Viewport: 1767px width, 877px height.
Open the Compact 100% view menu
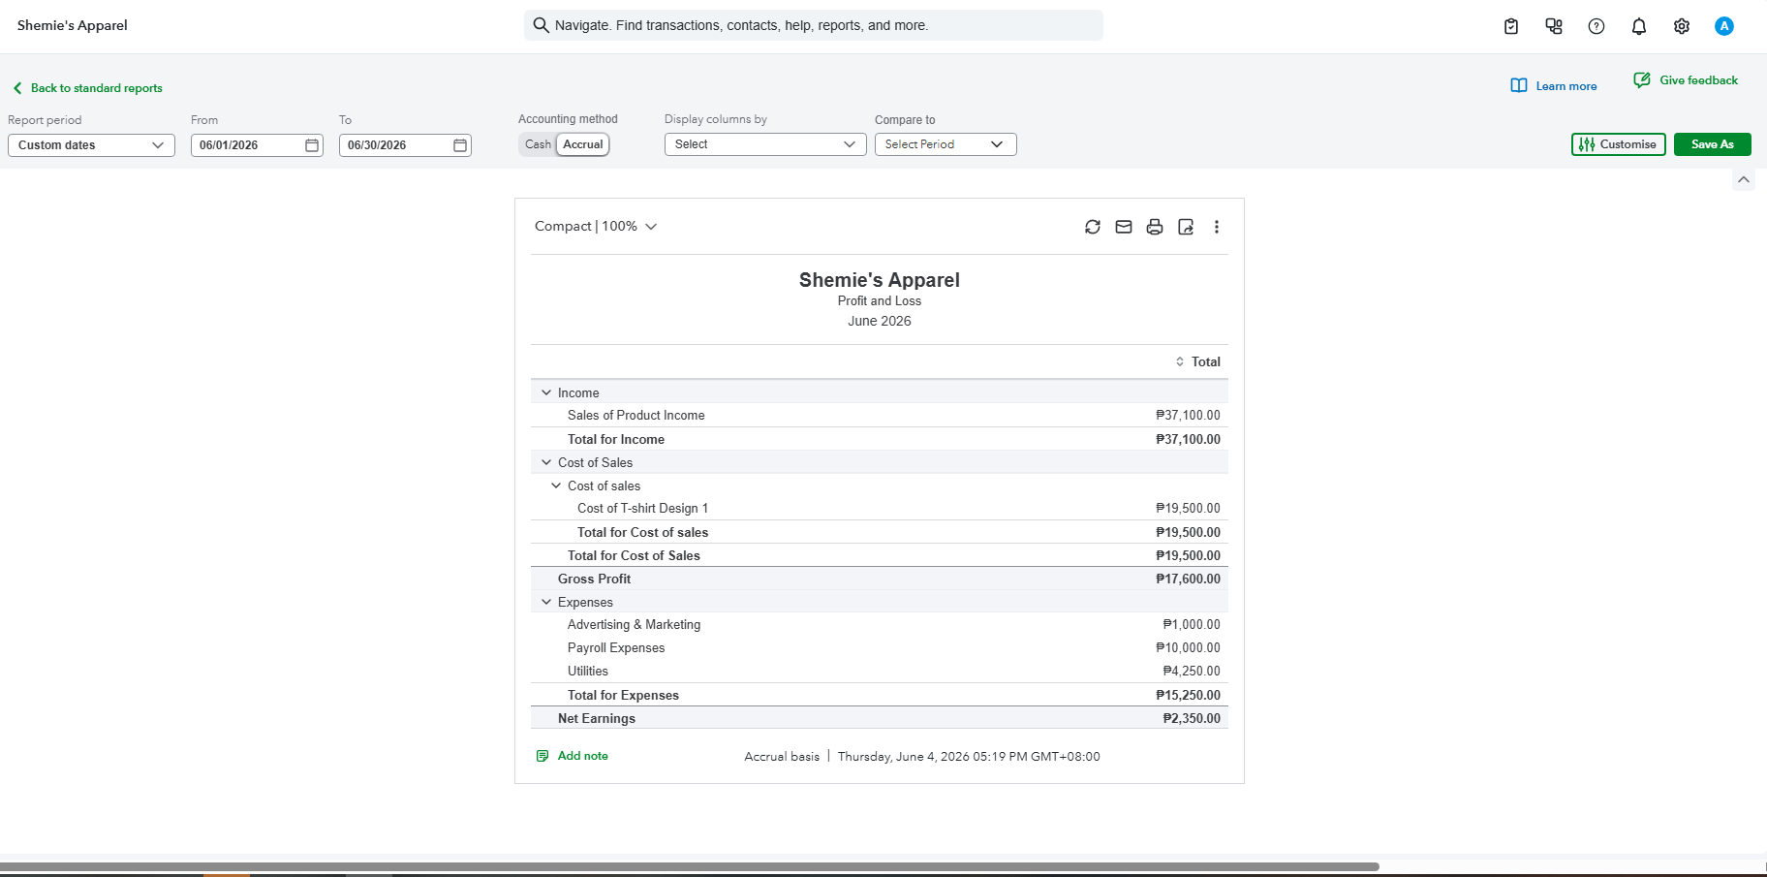click(596, 226)
